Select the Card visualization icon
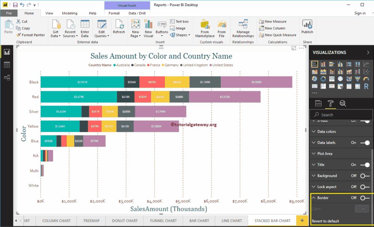The width and height of the screenshot is (374, 227). (315, 85)
